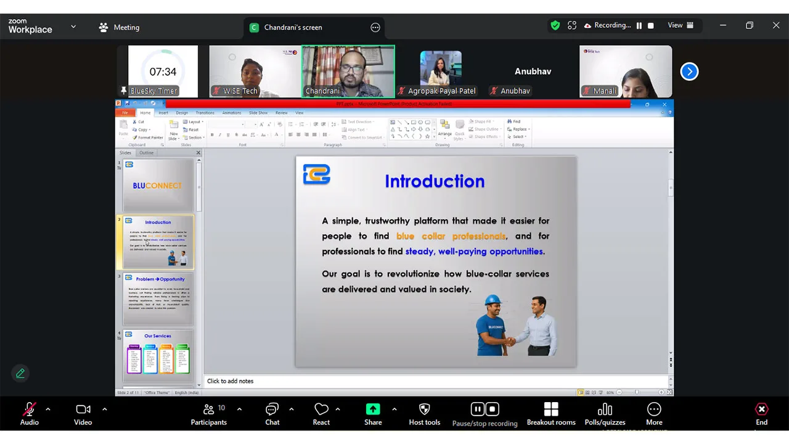
Task: Pause the recording in bottom toolbar
Action: click(477, 409)
